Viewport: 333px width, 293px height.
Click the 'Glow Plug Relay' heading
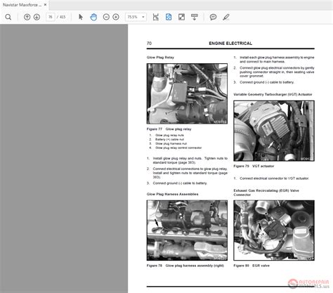coord(160,58)
